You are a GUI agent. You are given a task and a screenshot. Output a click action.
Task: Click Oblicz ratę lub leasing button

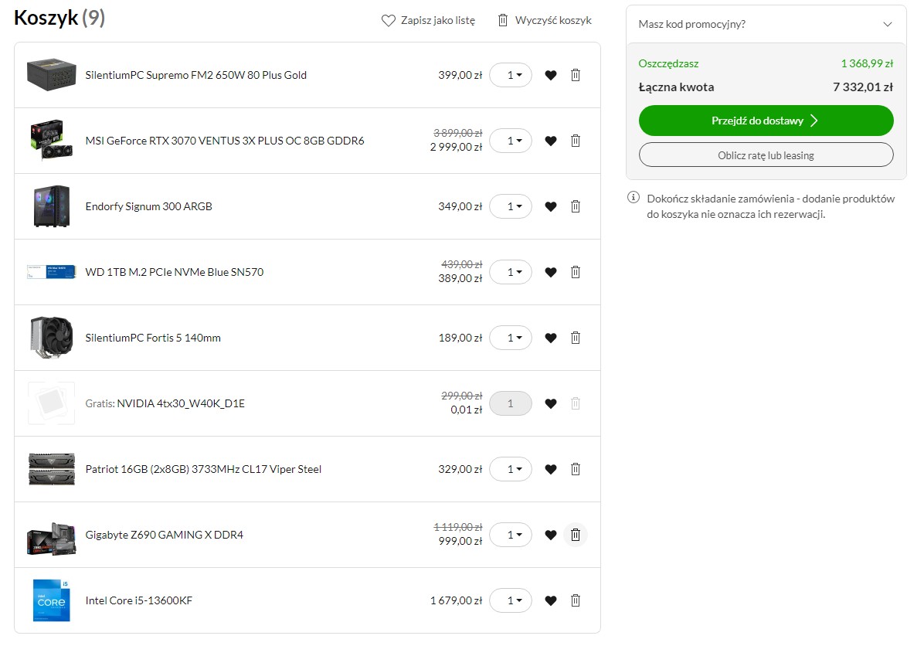(x=766, y=155)
